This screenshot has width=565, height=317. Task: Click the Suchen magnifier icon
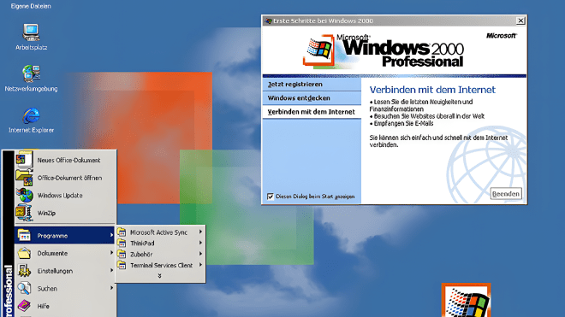click(24, 288)
